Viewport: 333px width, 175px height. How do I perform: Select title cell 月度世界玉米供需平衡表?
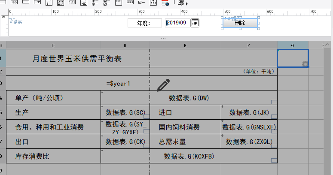point(78,58)
